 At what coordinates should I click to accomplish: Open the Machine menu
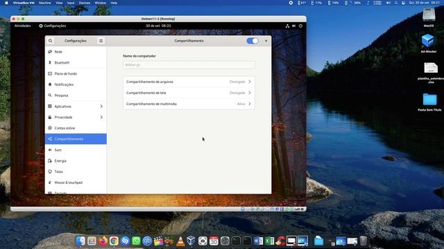click(44, 3)
